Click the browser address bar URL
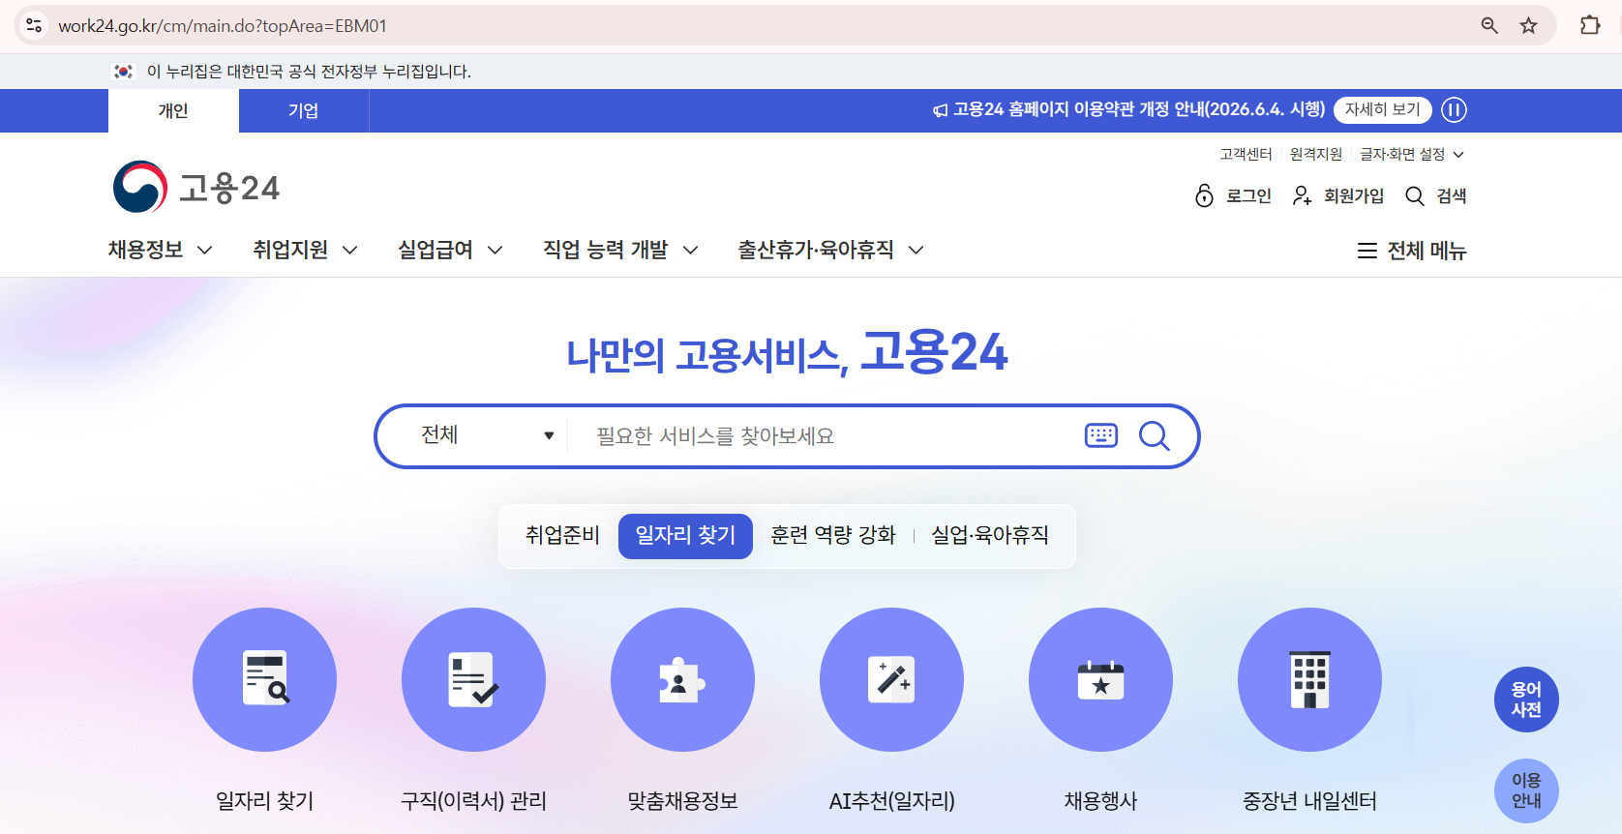Screen dimensions: 1622x834 point(223,26)
